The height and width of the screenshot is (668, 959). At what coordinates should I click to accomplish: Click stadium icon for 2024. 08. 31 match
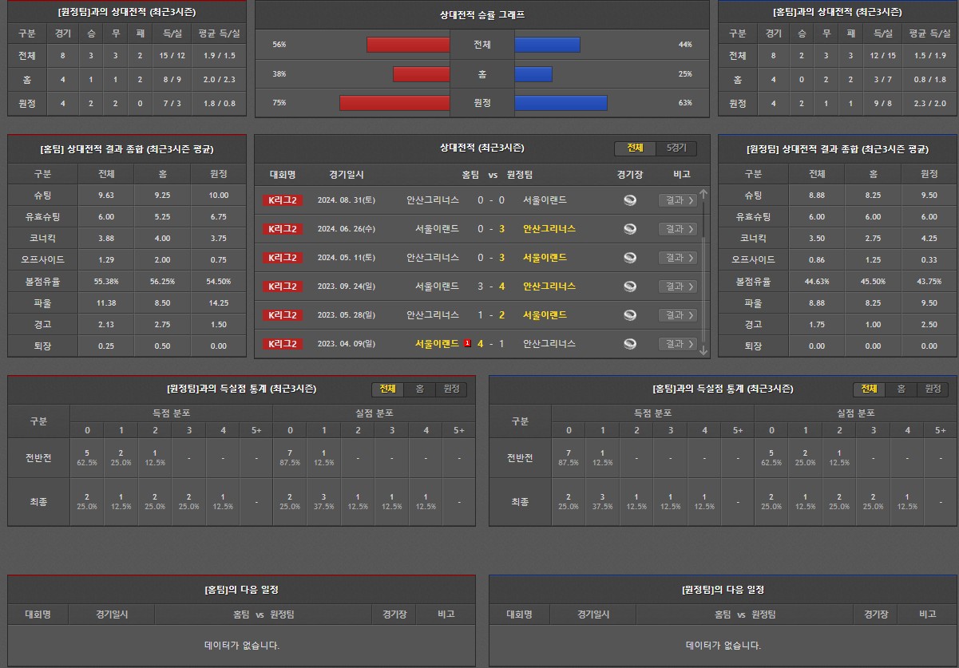click(x=630, y=200)
